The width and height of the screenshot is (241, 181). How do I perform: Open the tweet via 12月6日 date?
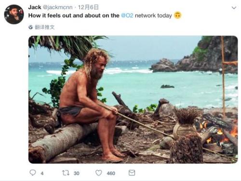[88, 7]
